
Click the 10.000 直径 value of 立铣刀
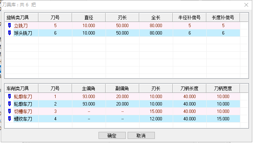pyautogui.click(x=89, y=25)
